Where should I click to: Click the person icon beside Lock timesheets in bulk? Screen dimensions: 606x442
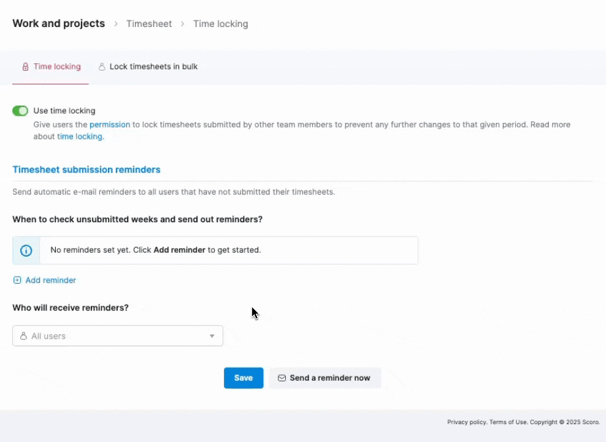pyautogui.click(x=102, y=67)
